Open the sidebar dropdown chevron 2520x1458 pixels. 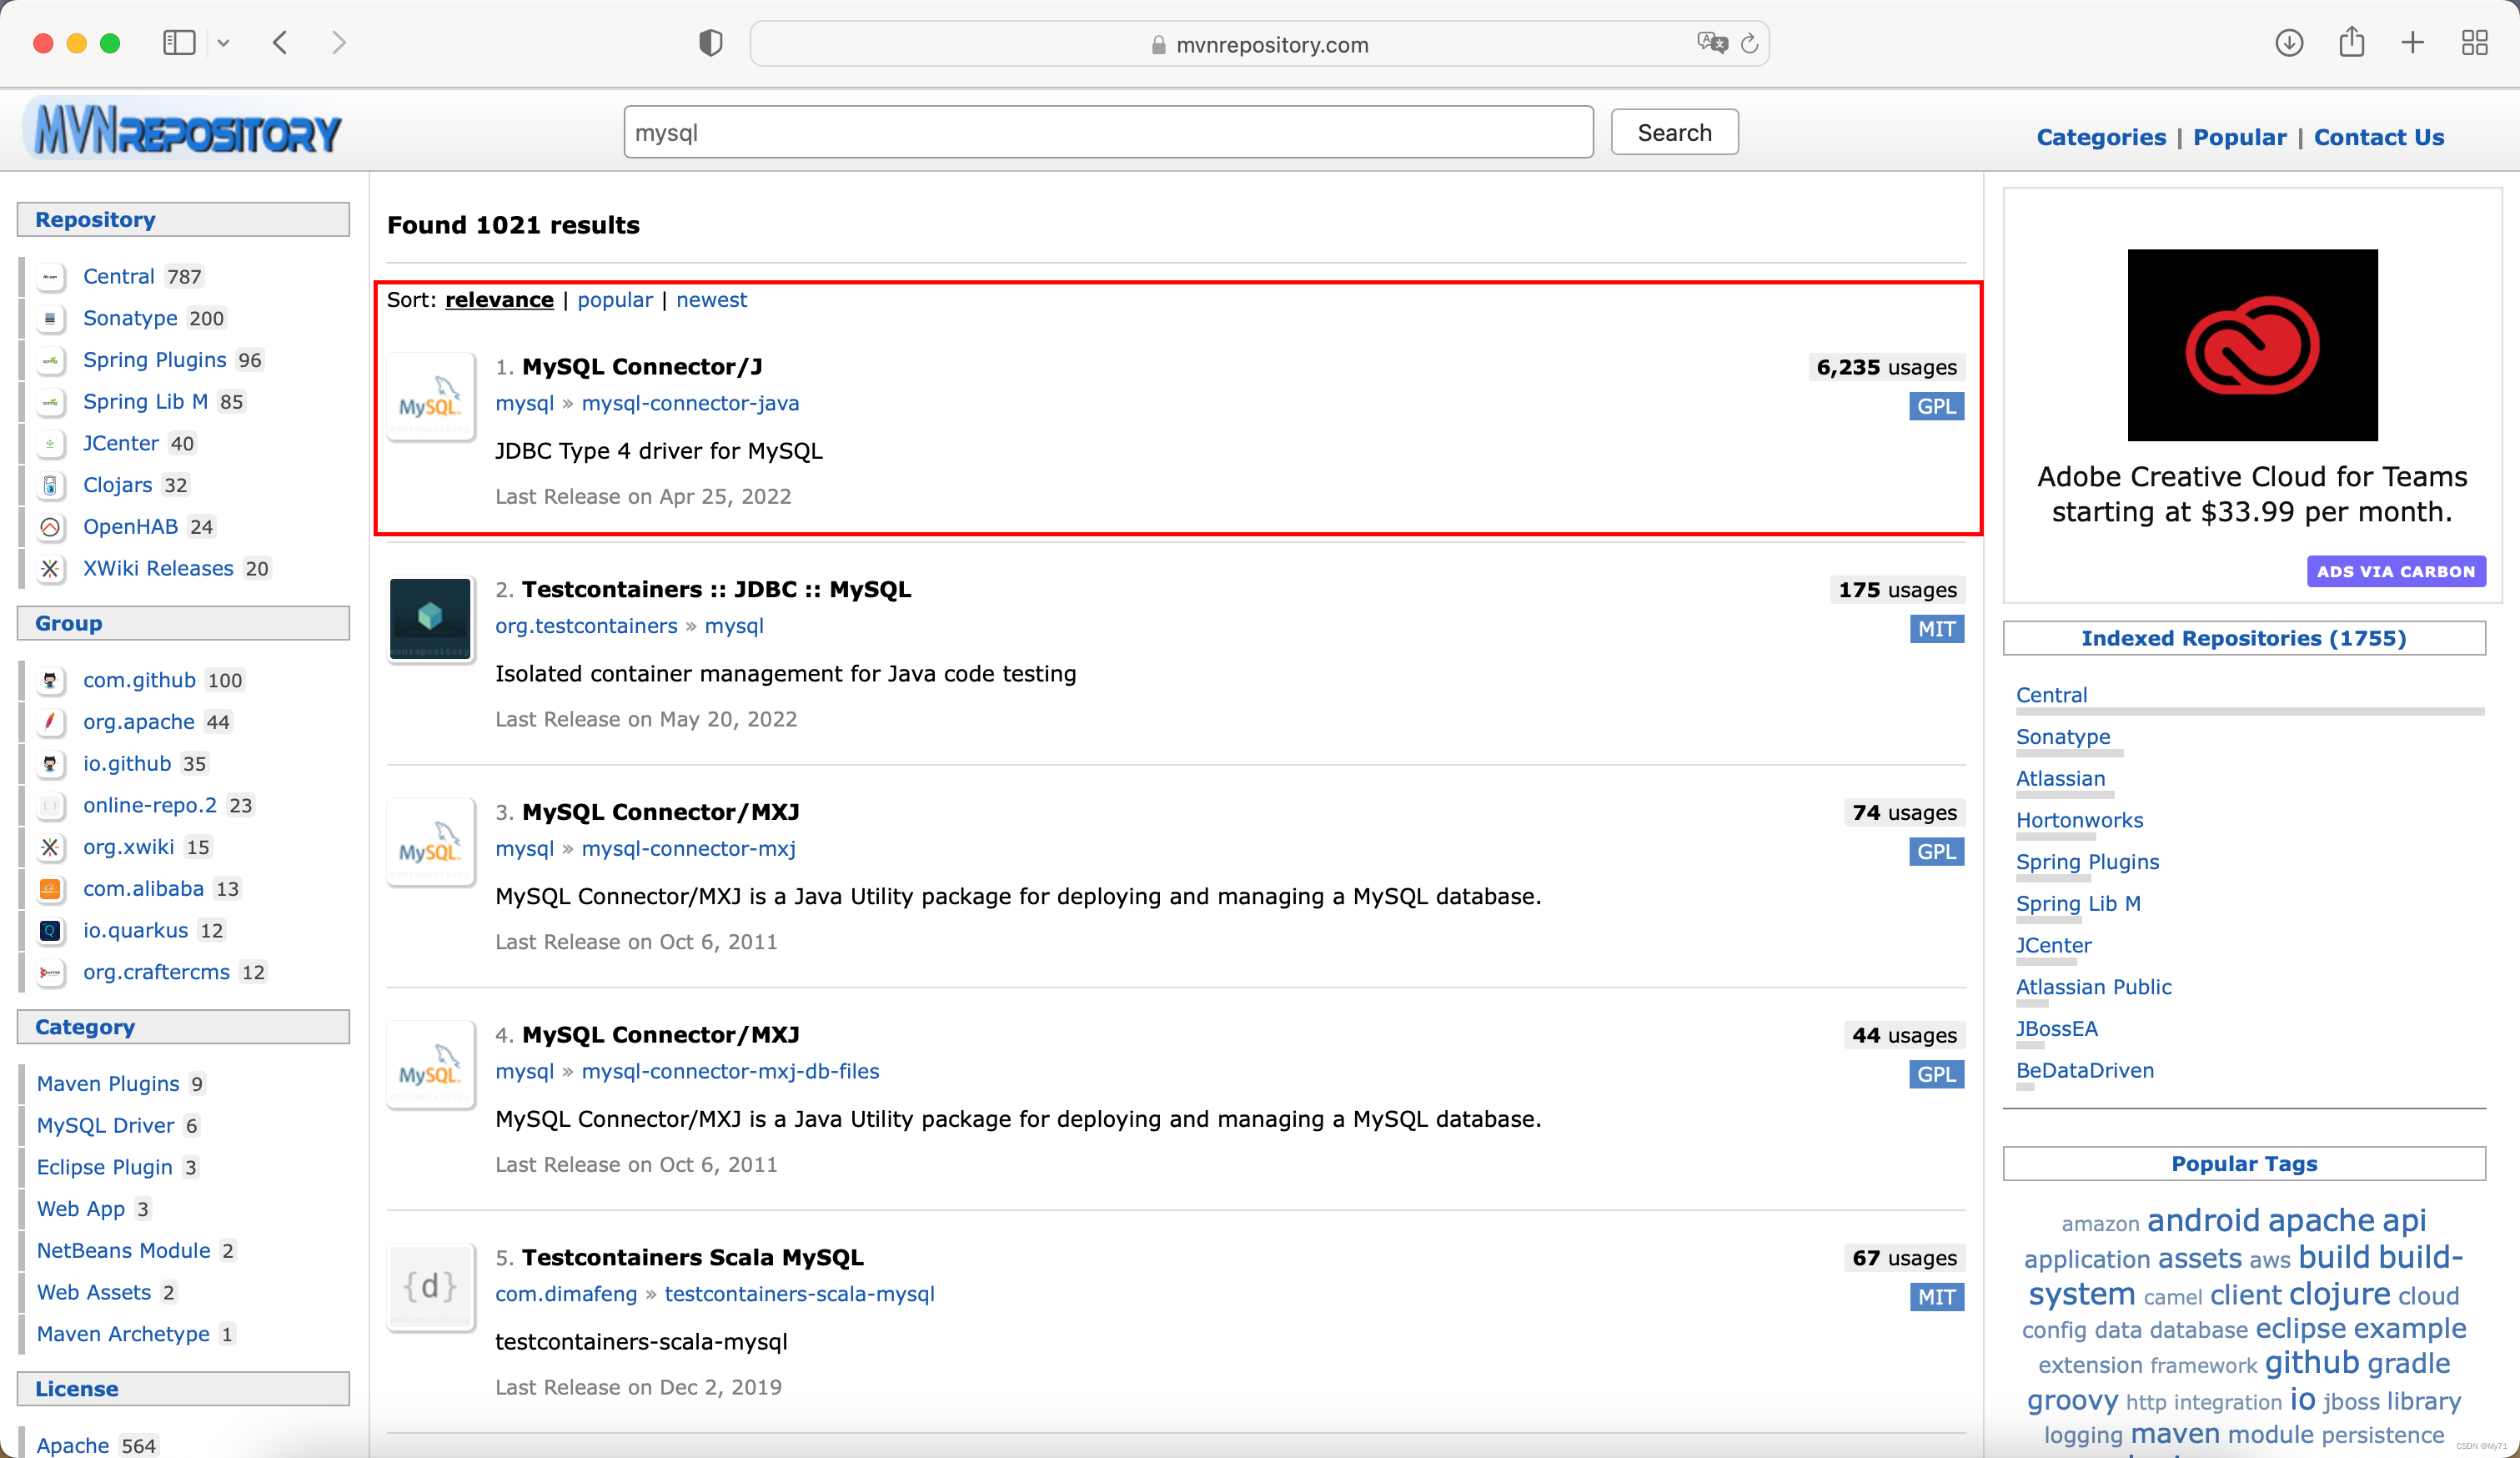click(224, 43)
